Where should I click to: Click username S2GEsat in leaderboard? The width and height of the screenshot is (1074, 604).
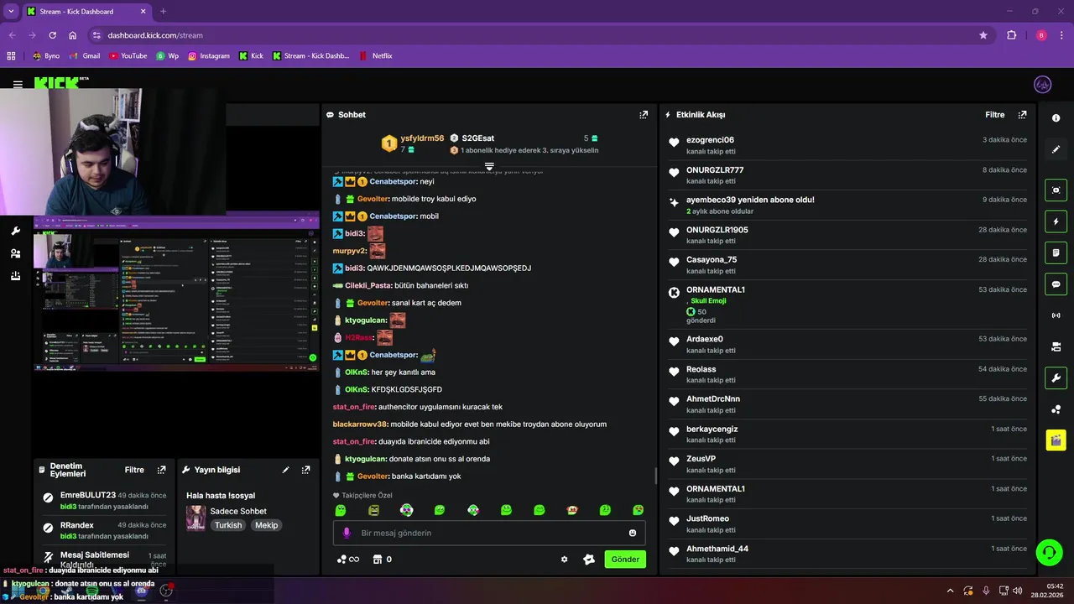477,138
